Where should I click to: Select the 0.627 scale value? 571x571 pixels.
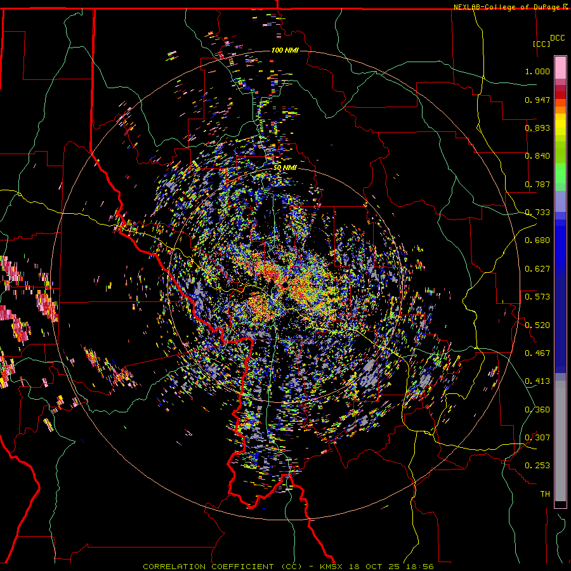click(x=537, y=269)
